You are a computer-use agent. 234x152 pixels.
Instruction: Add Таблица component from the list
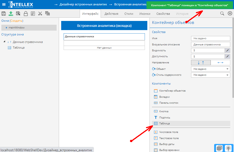pyautogui.click(x=191, y=124)
